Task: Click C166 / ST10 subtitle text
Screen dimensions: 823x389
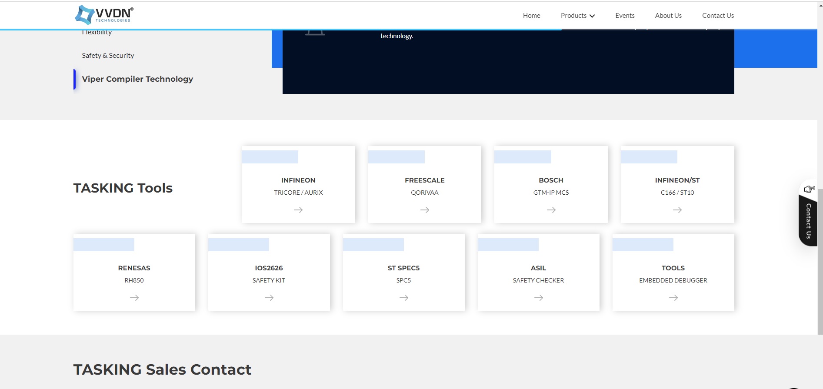Action: 677,193
